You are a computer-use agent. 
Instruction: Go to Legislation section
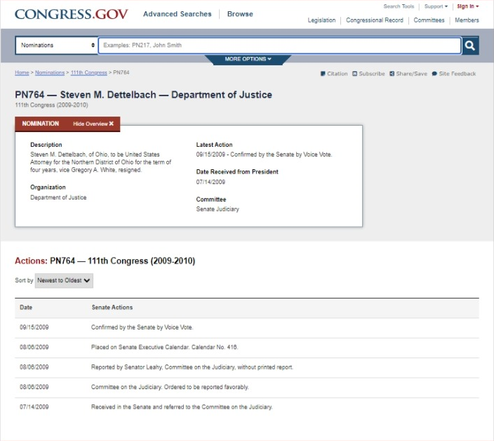pyautogui.click(x=321, y=20)
